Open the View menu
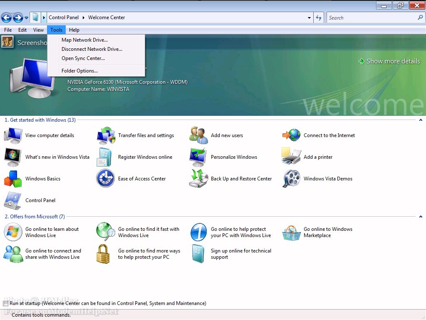This screenshot has width=426, height=320. click(x=38, y=30)
